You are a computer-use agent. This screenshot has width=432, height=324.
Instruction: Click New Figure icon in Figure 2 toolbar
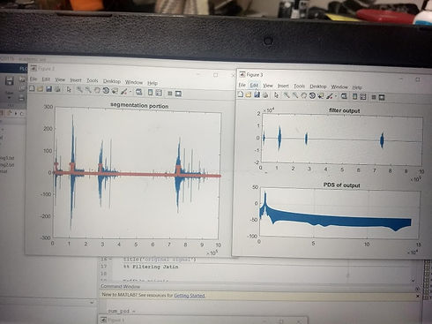tap(32, 88)
